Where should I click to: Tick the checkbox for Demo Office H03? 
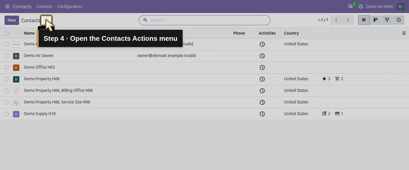[7, 67]
